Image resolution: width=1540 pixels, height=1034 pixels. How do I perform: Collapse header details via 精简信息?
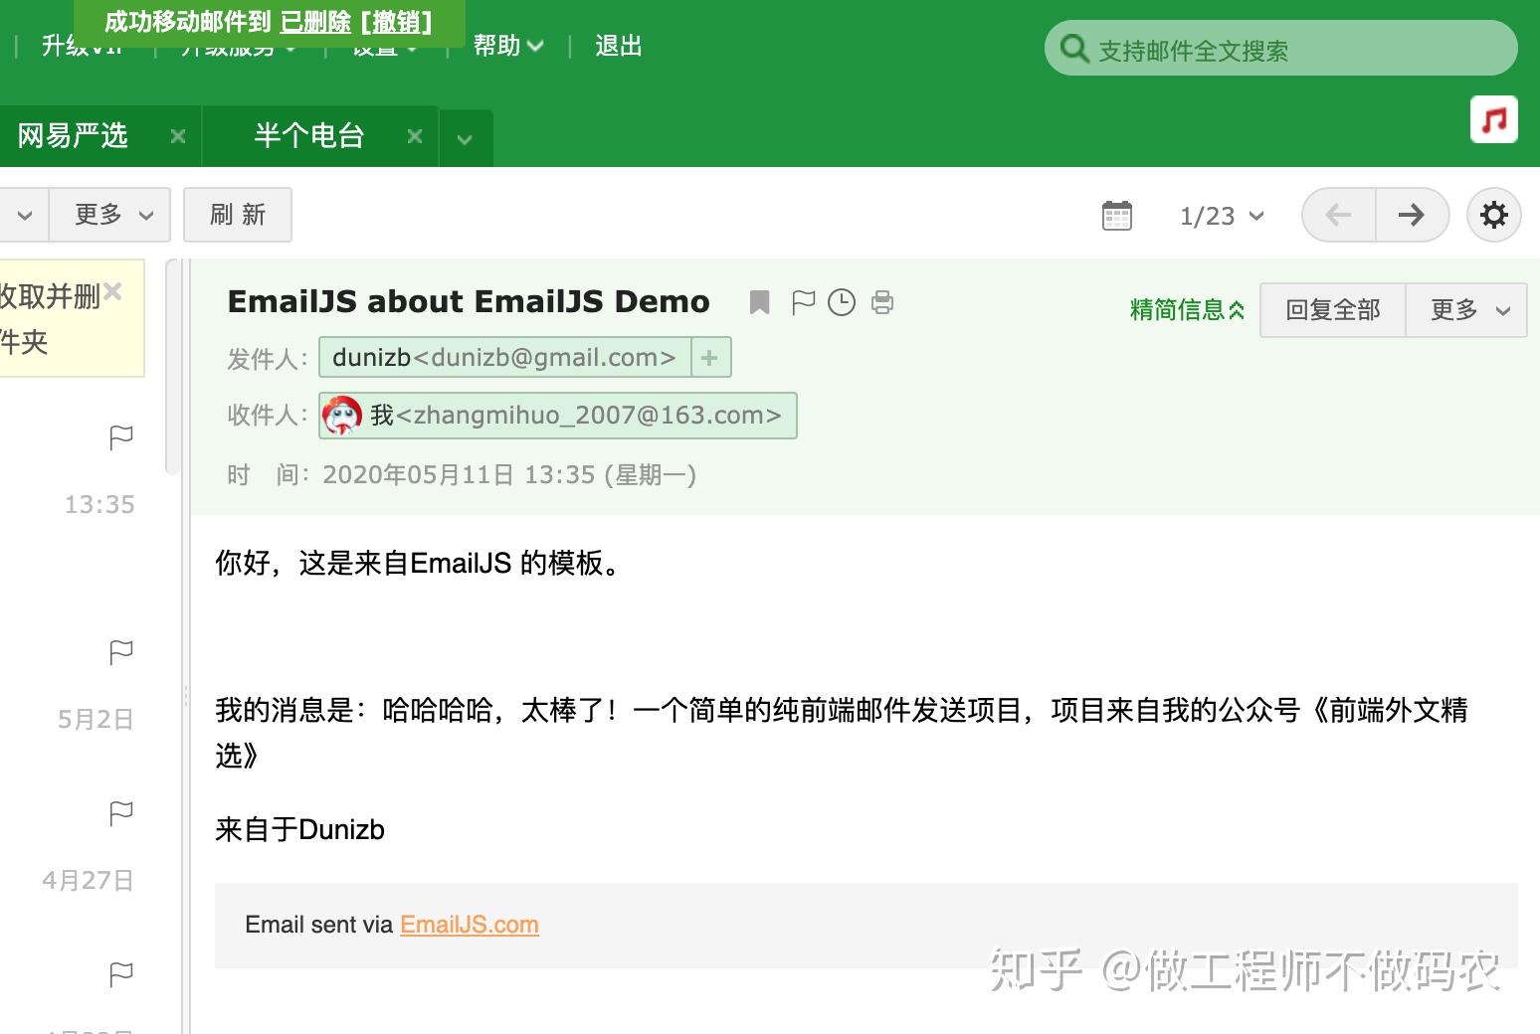pos(1187,309)
